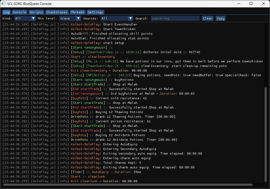Screen dimensions: 270x189
Task: Open the Min level trace dropdown
Action: click(x=70, y=18)
